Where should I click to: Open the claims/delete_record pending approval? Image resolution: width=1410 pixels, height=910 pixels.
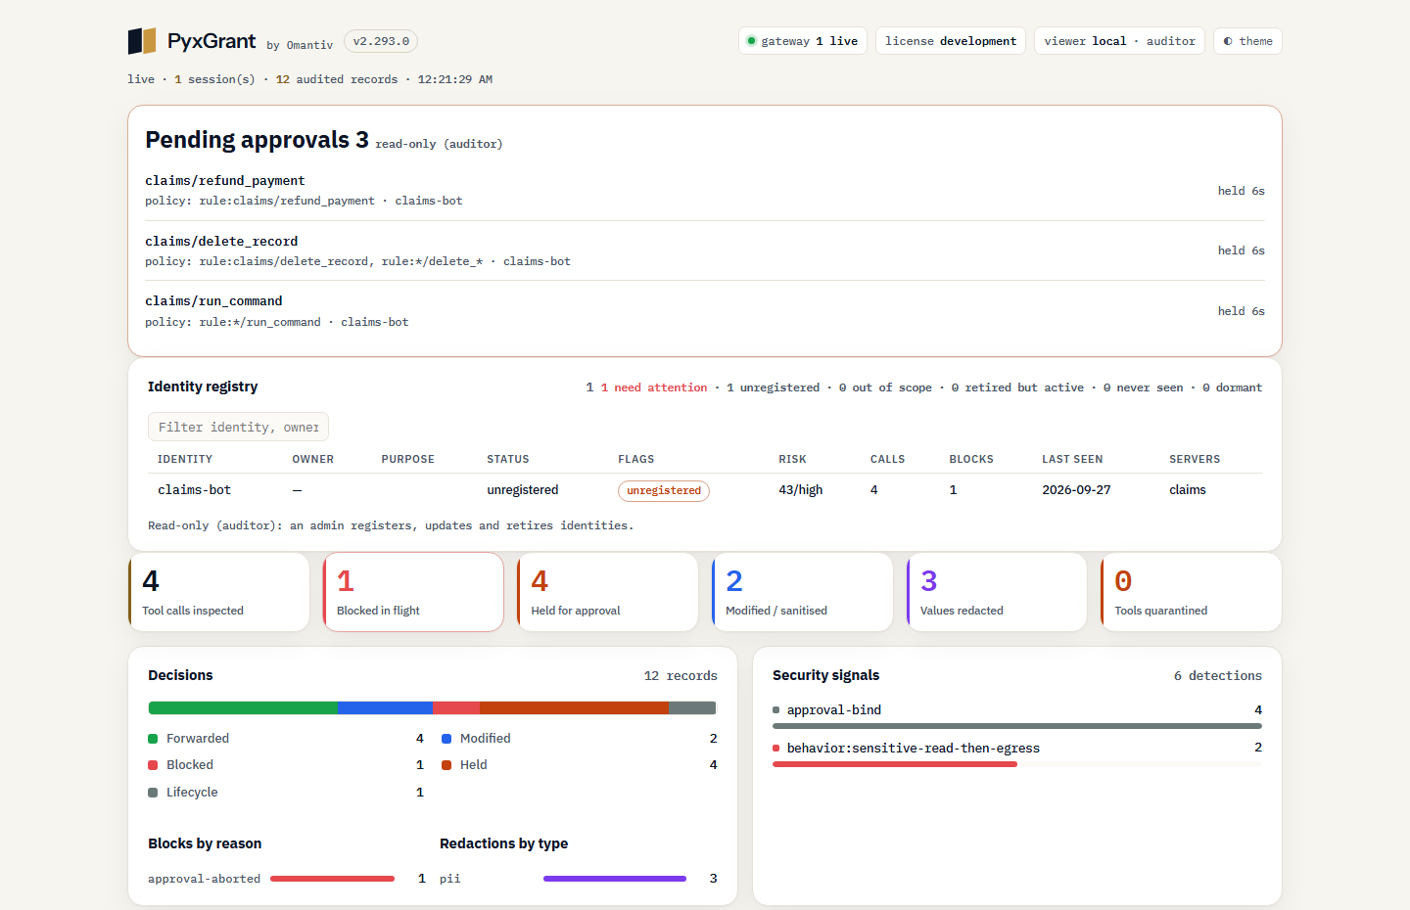point(704,250)
